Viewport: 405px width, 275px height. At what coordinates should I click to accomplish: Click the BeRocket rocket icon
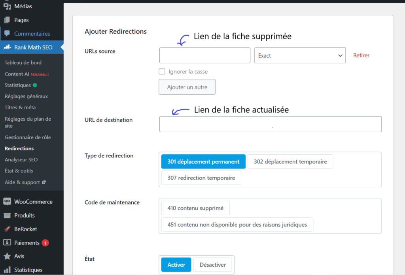click(x=7, y=229)
